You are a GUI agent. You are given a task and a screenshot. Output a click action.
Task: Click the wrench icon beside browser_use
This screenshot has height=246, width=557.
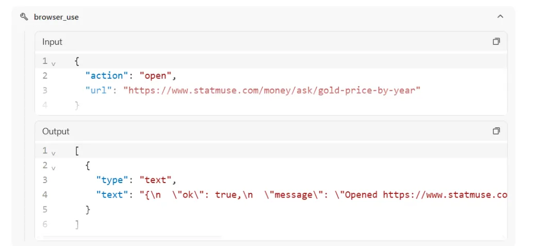pos(24,17)
